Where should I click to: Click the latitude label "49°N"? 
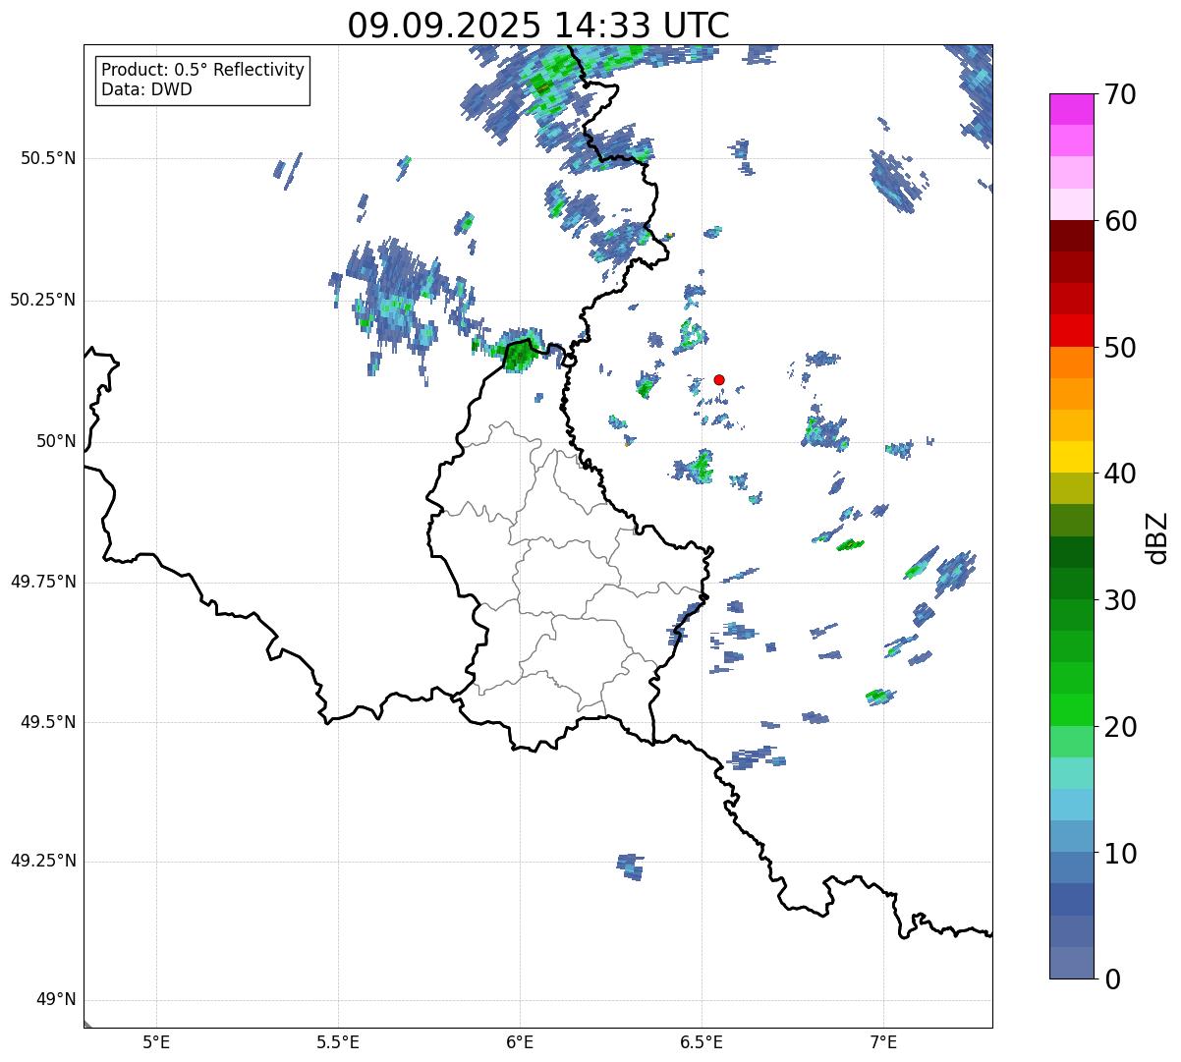(56, 1000)
